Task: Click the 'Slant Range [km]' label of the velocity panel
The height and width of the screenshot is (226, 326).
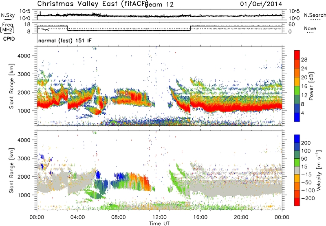Action: (x=11, y=170)
